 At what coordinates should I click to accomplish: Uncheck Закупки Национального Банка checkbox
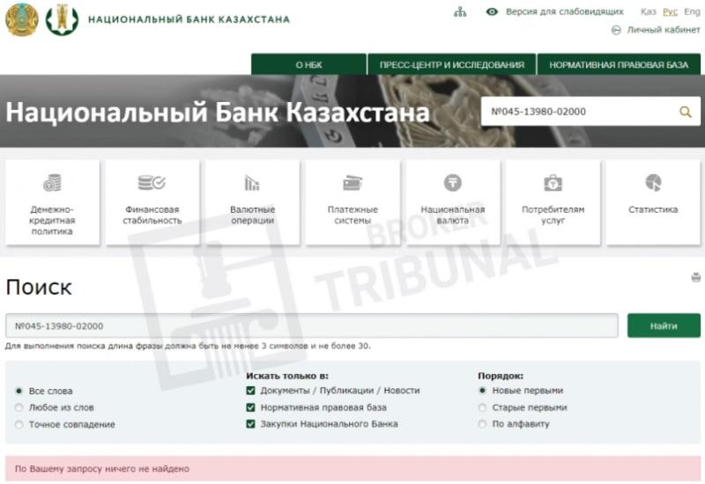(x=250, y=424)
